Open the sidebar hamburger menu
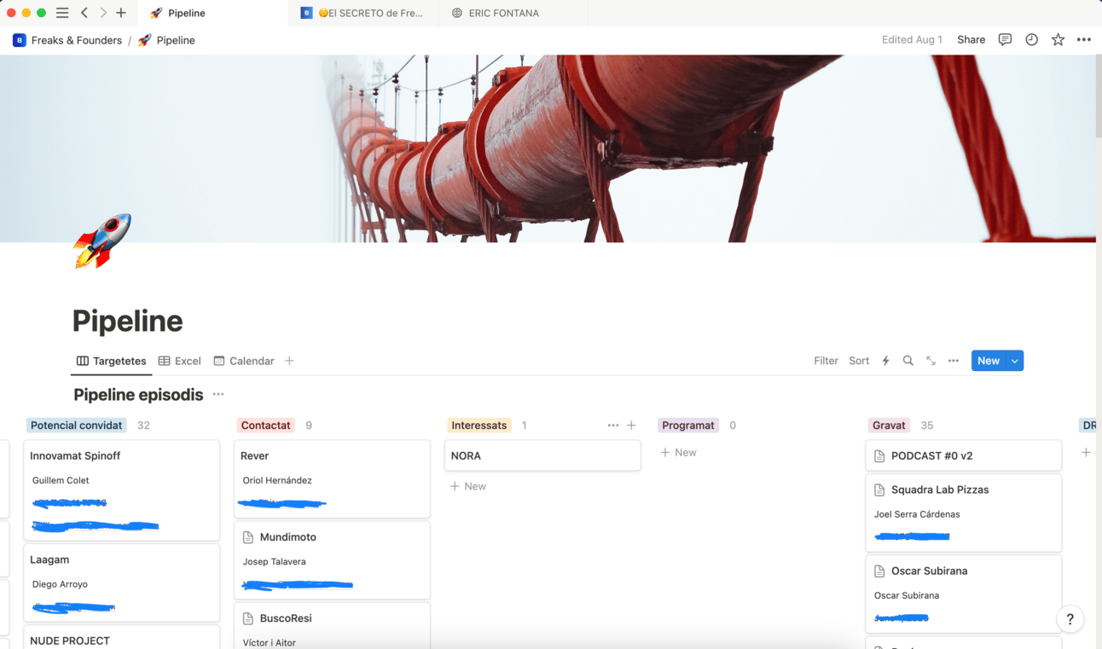 coord(62,13)
